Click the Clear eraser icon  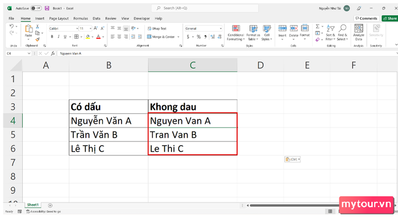coord(317,40)
